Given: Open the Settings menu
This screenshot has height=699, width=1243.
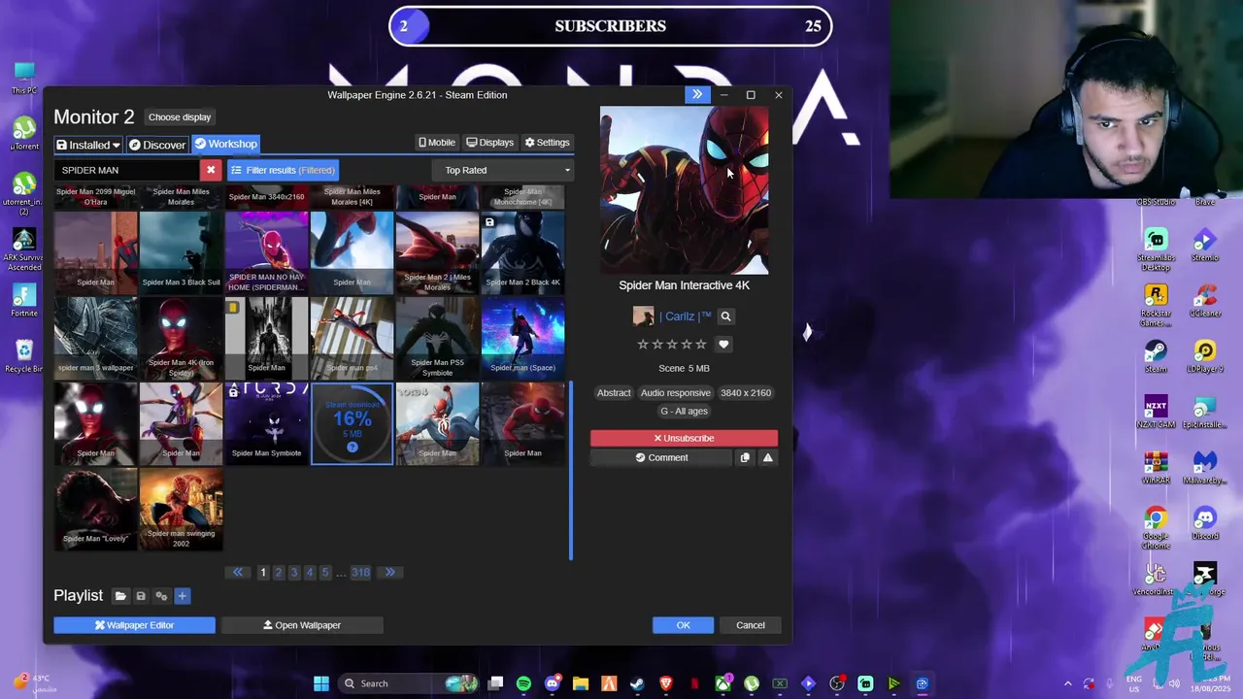Looking at the screenshot, I should tap(548, 143).
